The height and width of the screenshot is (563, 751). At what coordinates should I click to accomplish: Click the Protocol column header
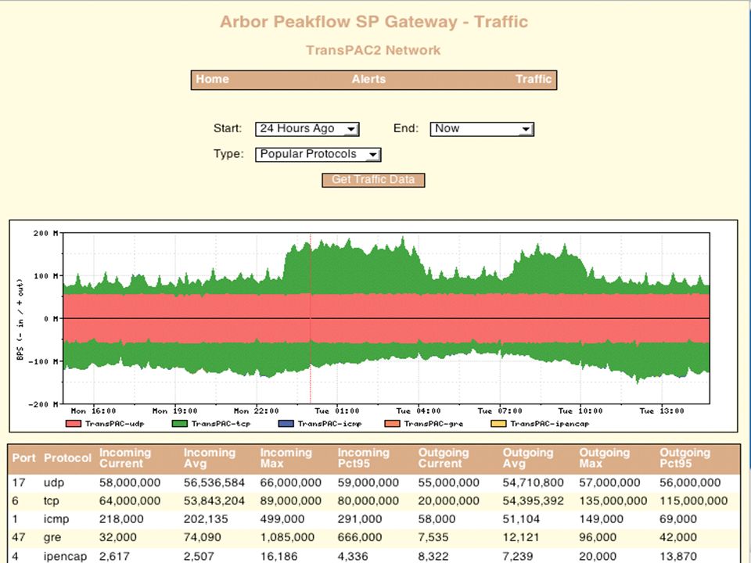point(67,458)
